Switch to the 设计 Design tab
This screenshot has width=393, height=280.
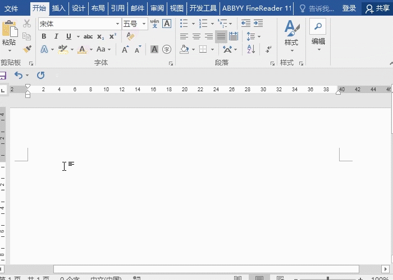pyautogui.click(x=78, y=8)
